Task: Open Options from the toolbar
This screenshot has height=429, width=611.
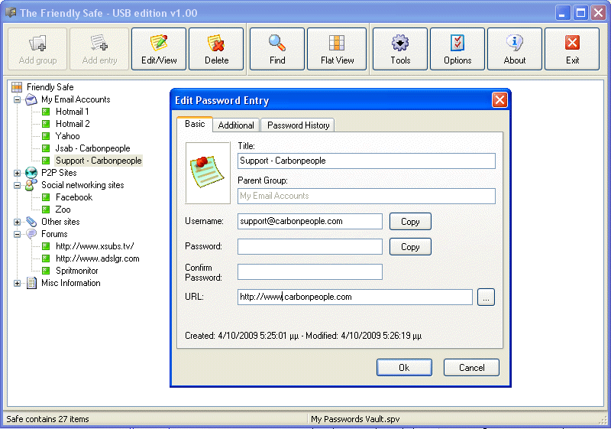Action: tap(457, 49)
